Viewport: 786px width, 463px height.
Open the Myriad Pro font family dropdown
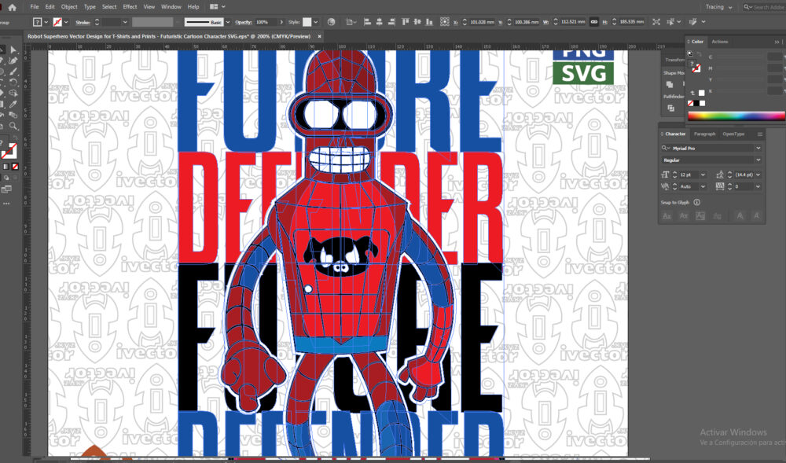pos(758,149)
